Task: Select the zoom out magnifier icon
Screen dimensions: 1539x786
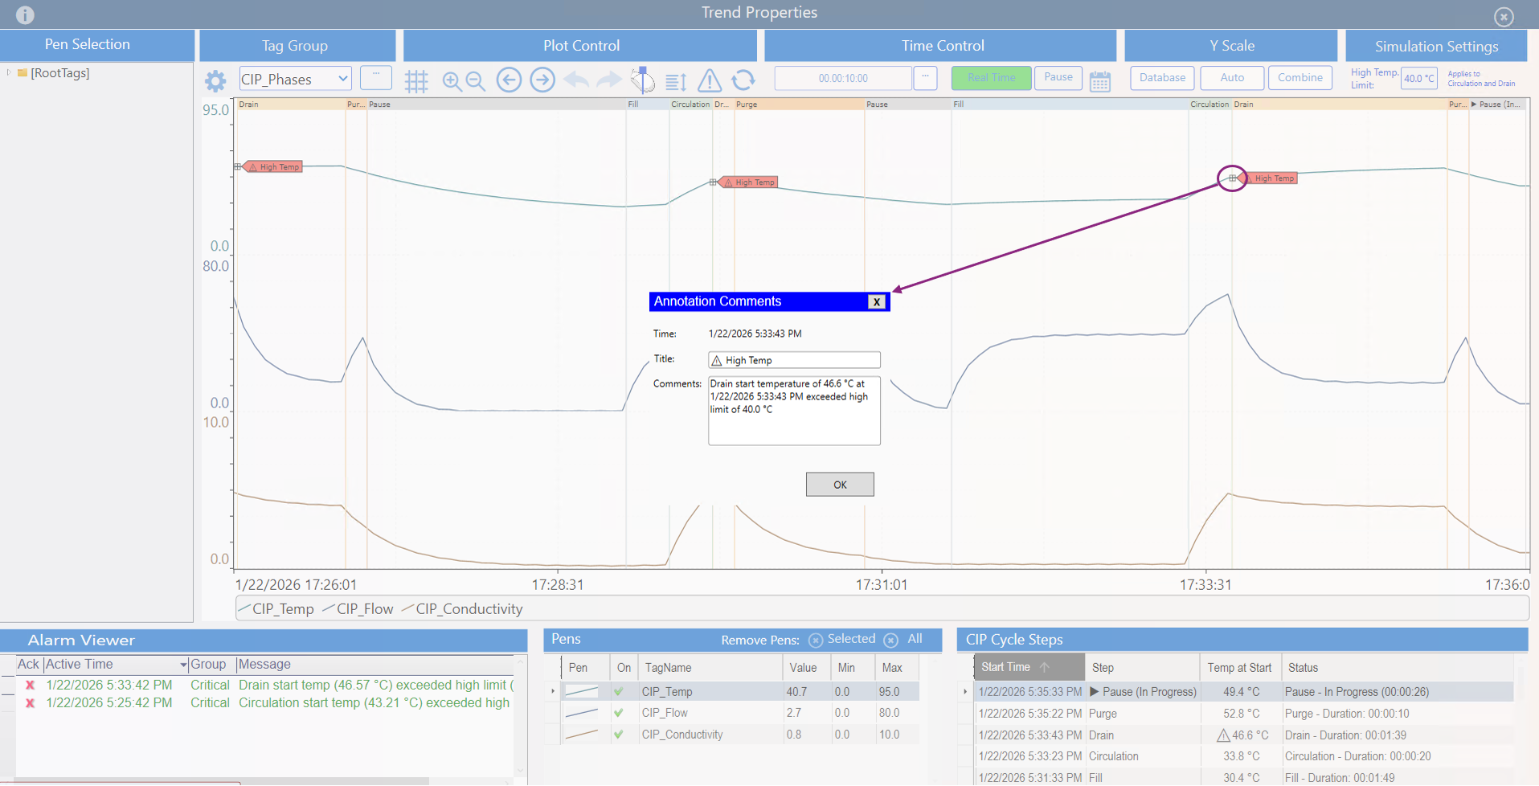Action: 475,81
